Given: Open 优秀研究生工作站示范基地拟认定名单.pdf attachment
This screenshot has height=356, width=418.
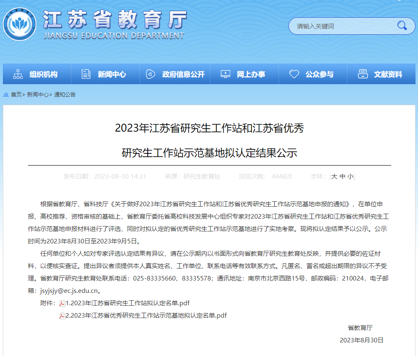Looking at the screenshot, I should click(x=146, y=316).
